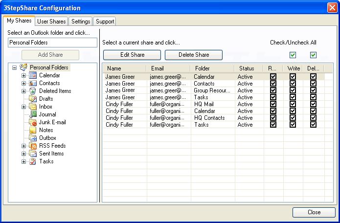Open the User Shares tab
This screenshot has height=223, width=340.
click(x=51, y=22)
